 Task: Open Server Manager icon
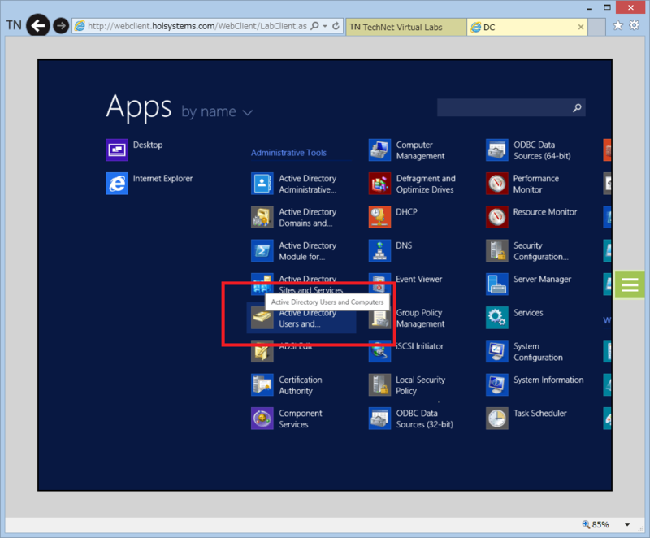pyautogui.click(x=497, y=284)
